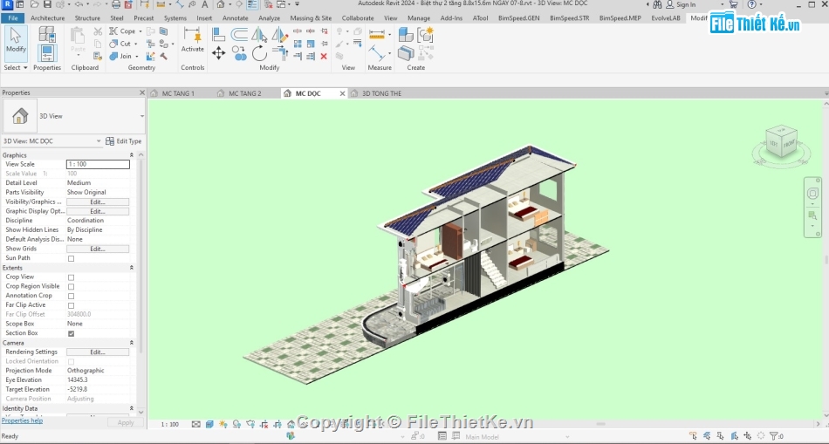This screenshot has height=444, width=829.
Task: Expand the Cope dropdown arrow
Action: pyautogui.click(x=140, y=31)
